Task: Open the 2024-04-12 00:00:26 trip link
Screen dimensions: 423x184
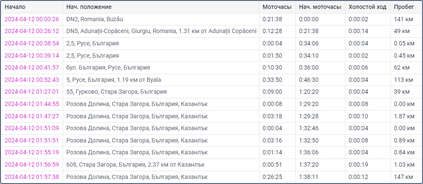Action: point(31,19)
